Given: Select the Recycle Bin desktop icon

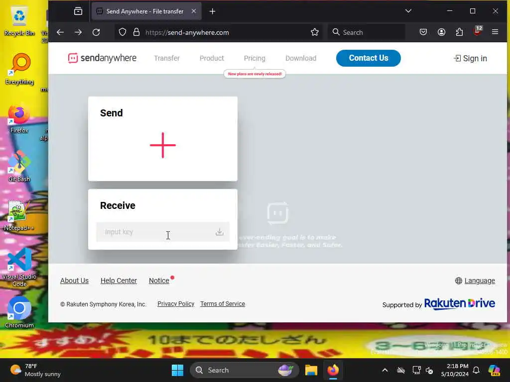Looking at the screenshot, I should pos(19,21).
